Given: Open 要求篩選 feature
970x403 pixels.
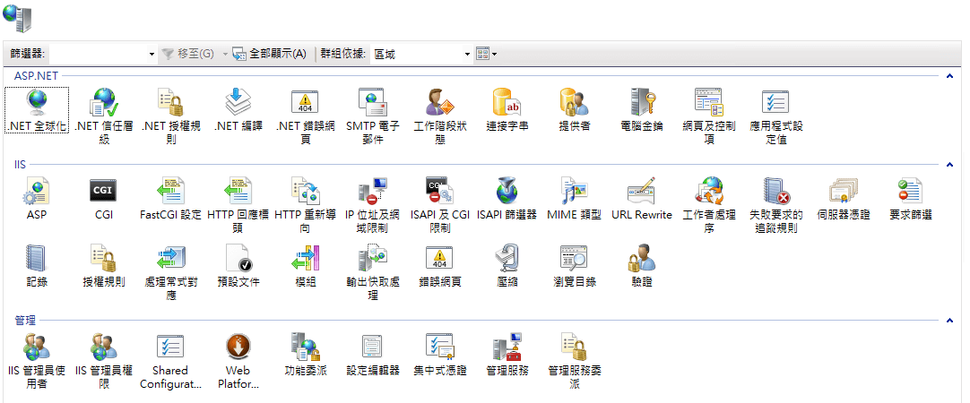Looking at the screenshot, I should click(911, 199).
